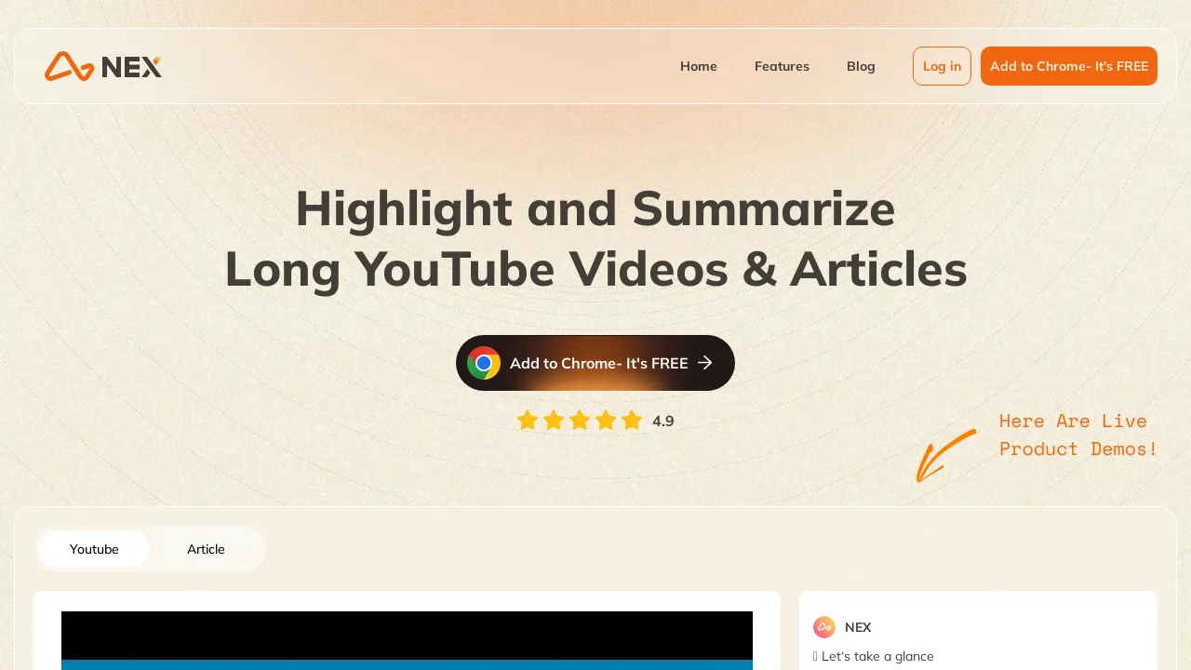Click the Chrome browser icon
This screenshot has width=1191, height=670.
click(484, 363)
